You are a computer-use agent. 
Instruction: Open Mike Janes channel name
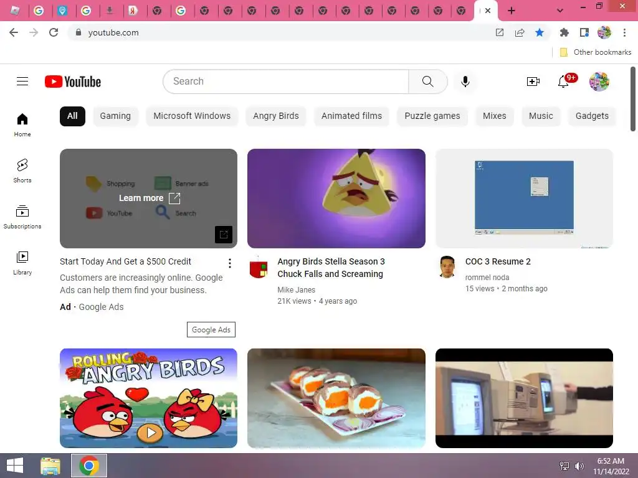click(x=296, y=290)
